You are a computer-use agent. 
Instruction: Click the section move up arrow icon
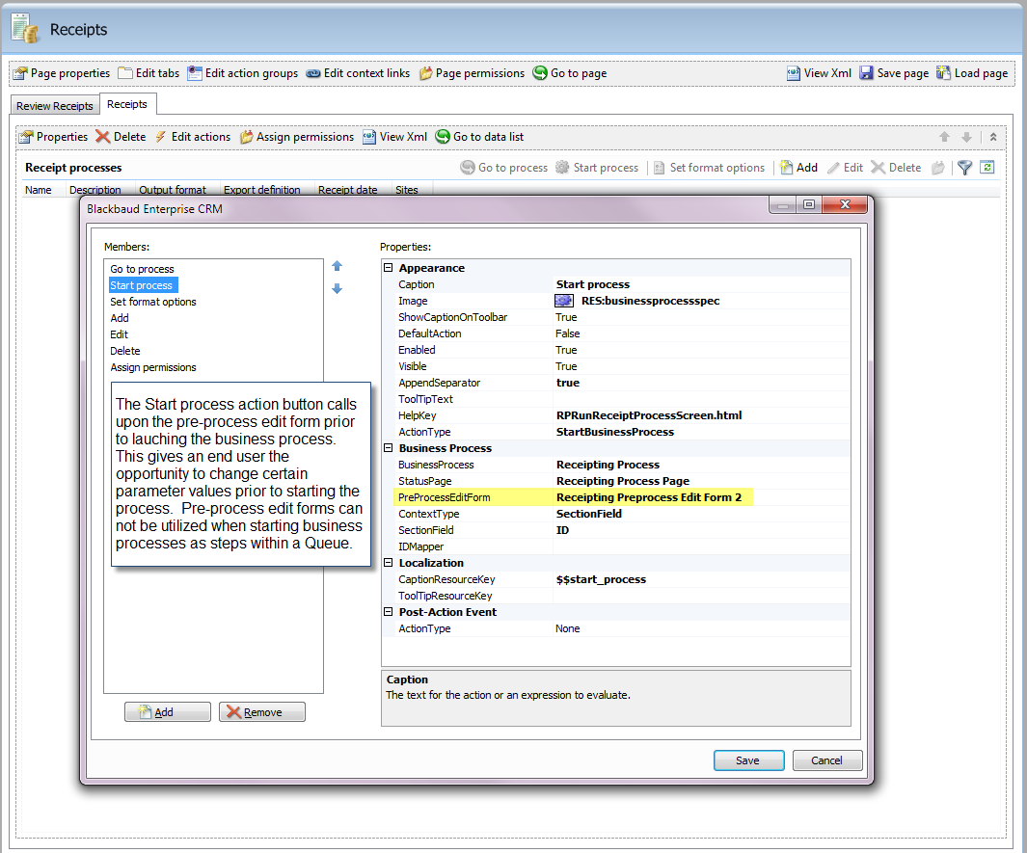pyautogui.click(x=944, y=137)
